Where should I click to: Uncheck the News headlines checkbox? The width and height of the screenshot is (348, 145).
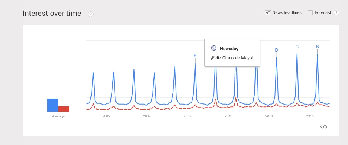coord(267,13)
